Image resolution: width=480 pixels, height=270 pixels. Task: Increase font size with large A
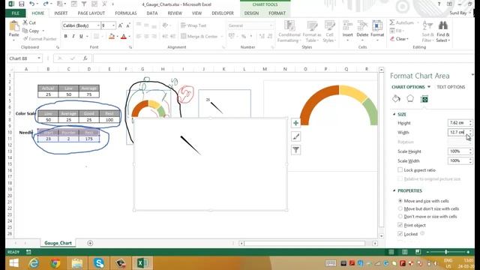(121, 25)
